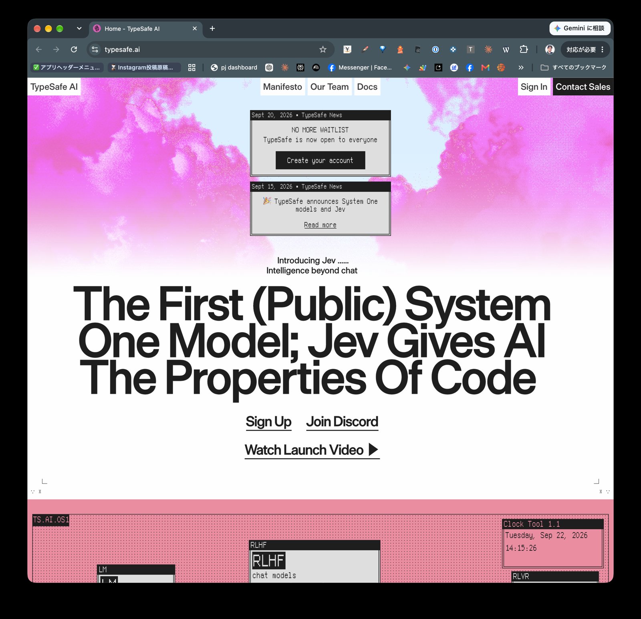Open the すべてのブックマーク folder

(574, 67)
